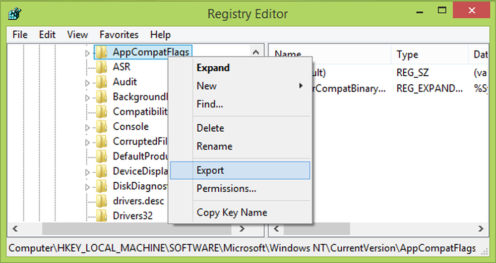The height and width of the screenshot is (263, 496).
Task: Choose Delete in the context menu
Action: click(240, 128)
